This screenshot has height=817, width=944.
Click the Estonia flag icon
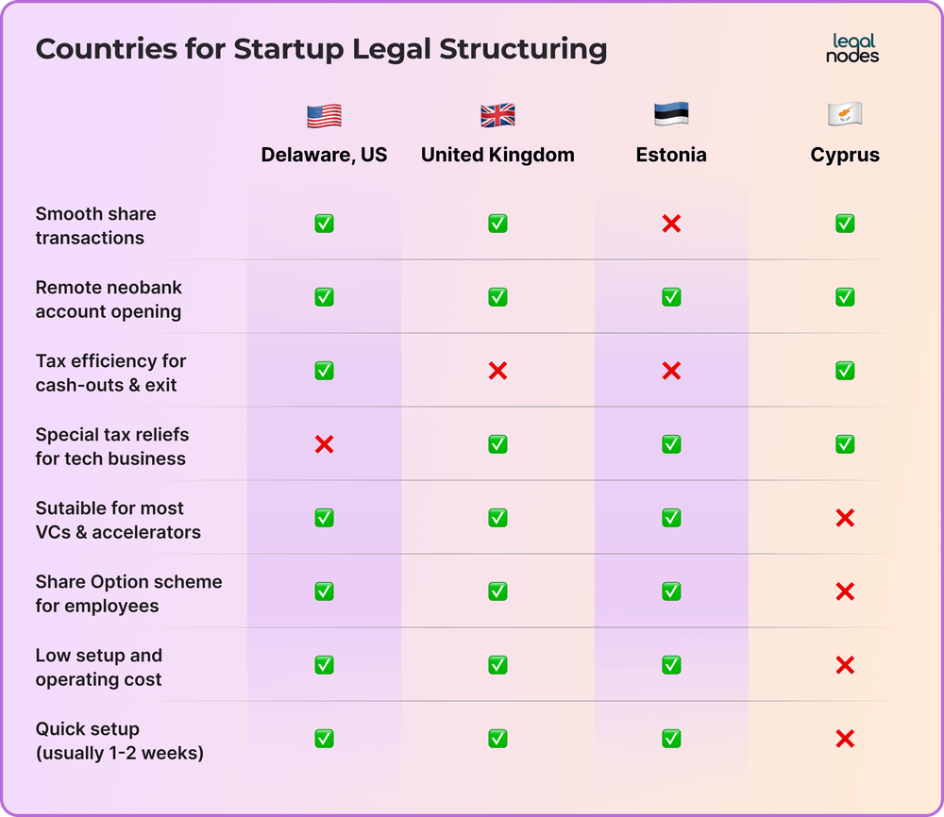tap(671, 114)
